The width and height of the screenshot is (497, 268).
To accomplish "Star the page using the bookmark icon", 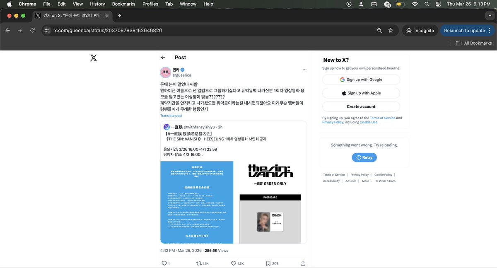I will tap(391, 30).
